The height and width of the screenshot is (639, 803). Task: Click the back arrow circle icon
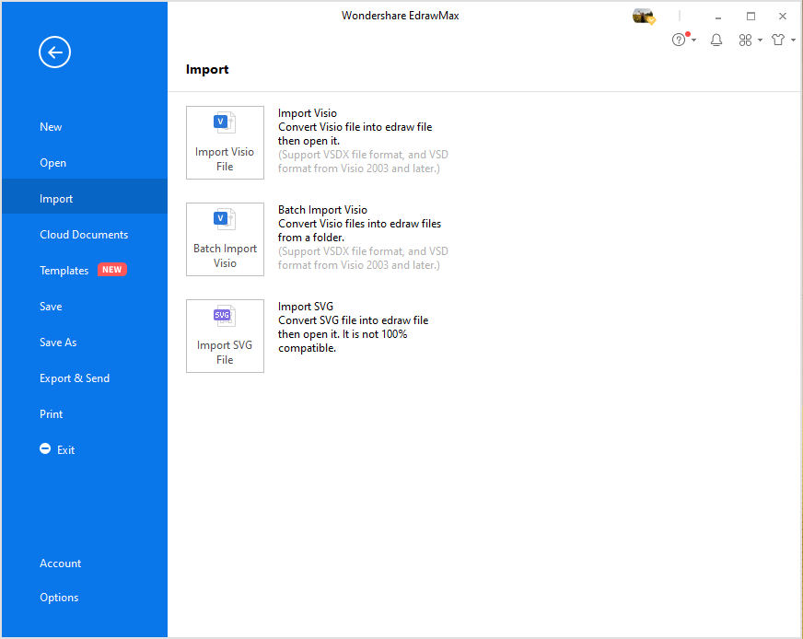click(55, 52)
